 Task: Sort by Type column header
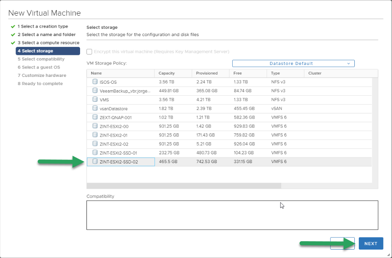[x=285, y=73]
